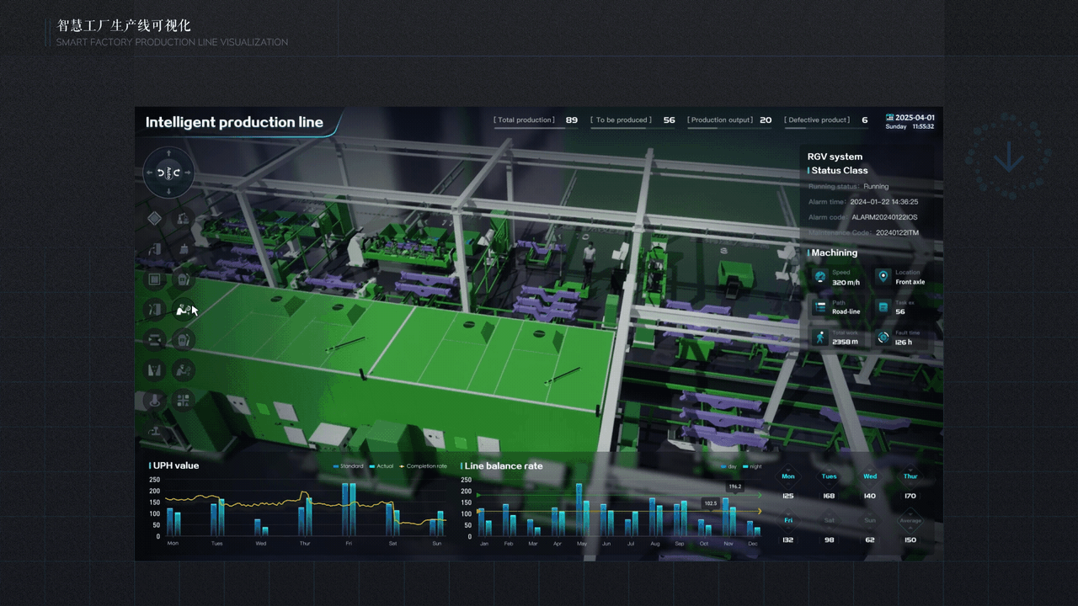Click the left arrow on the navigation pad

(x=149, y=173)
